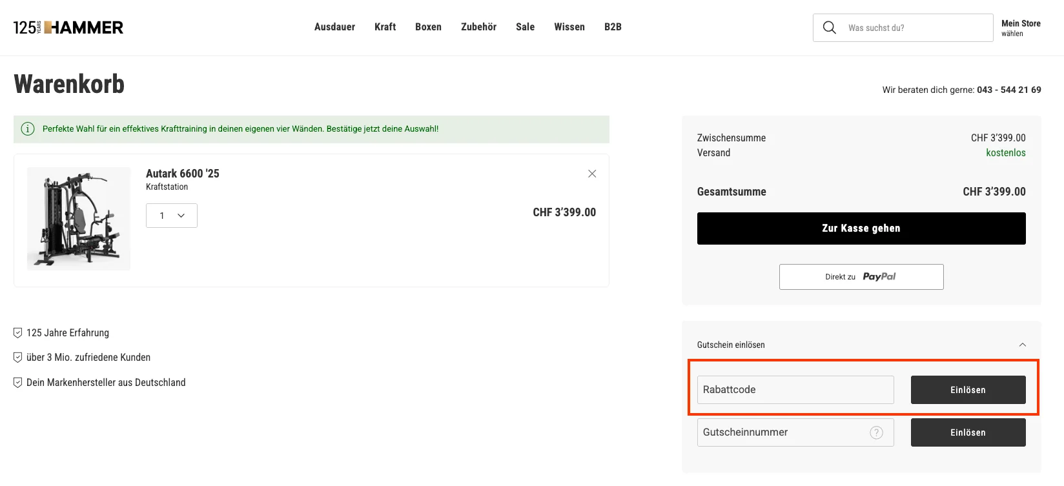Click the 'kostenlos' shipping value
Screen dimensions: 1064x486
[x=1006, y=153]
